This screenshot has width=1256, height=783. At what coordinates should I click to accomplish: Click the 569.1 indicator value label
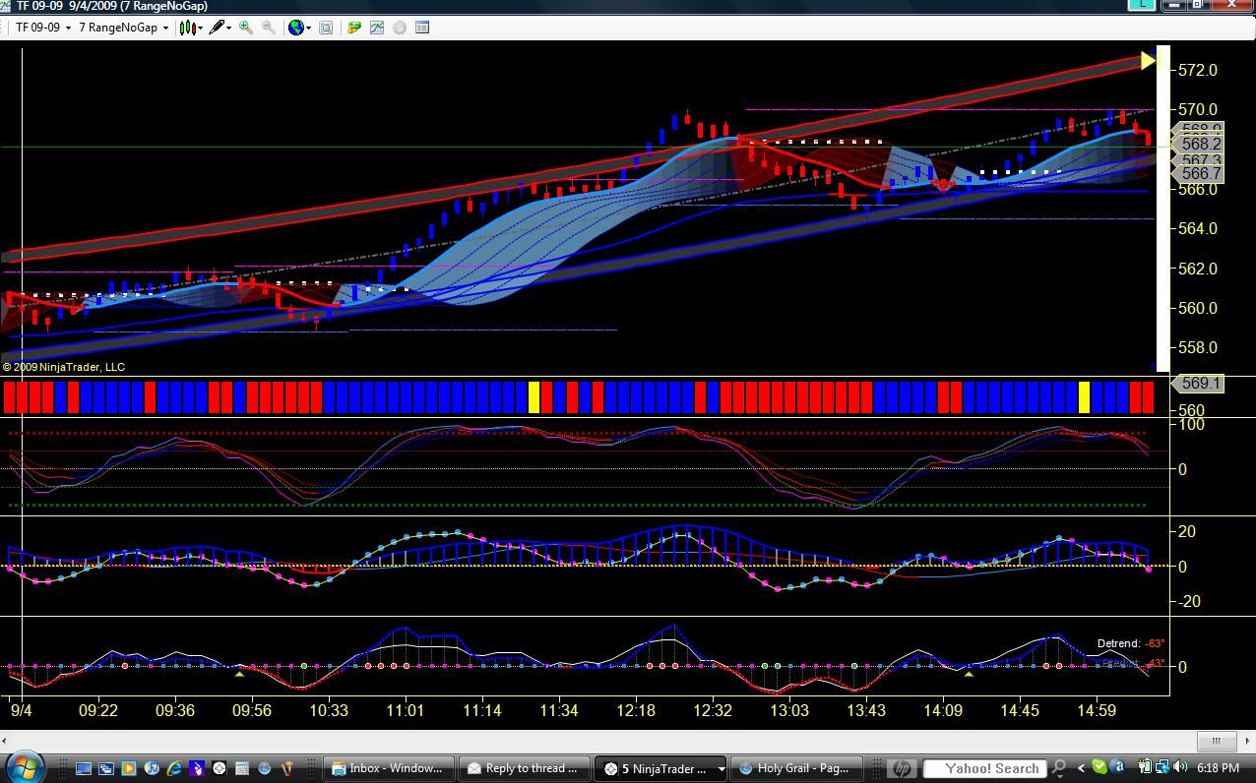[x=1198, y=384]
